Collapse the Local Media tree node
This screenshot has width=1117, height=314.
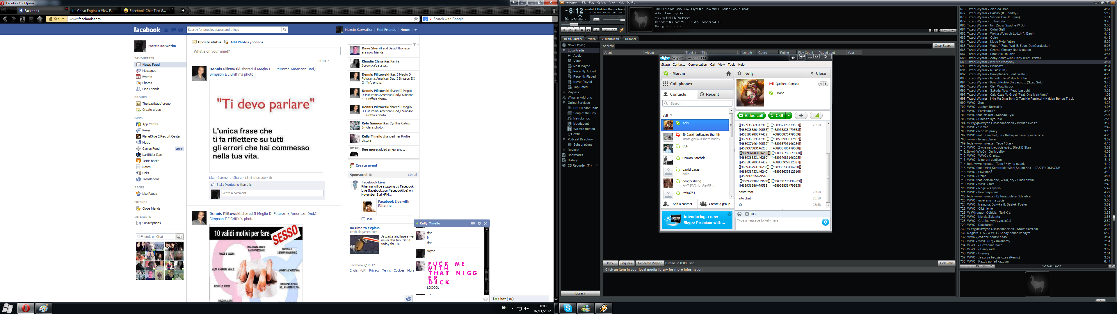tap(564, 50)
